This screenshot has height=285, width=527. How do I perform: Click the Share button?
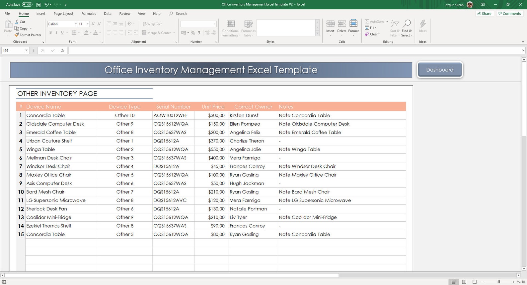click(x=484, y=14)
